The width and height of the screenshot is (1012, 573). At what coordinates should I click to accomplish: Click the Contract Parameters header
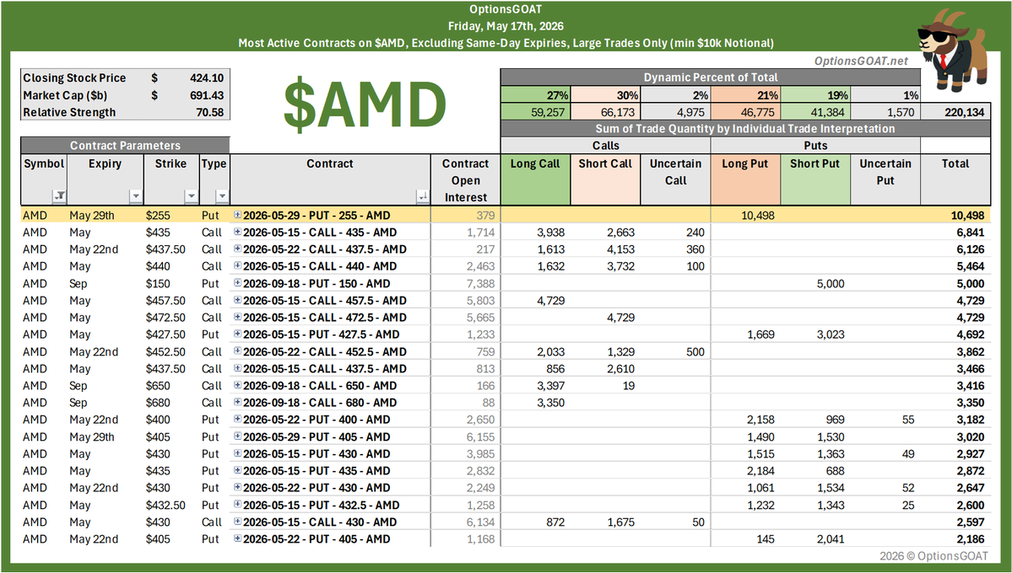coord(125,145)
